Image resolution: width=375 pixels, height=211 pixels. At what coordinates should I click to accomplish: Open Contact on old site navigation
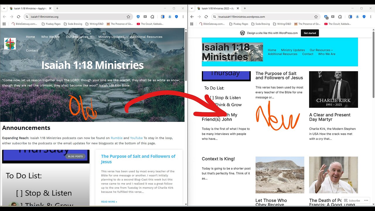(x=32, y=50)
